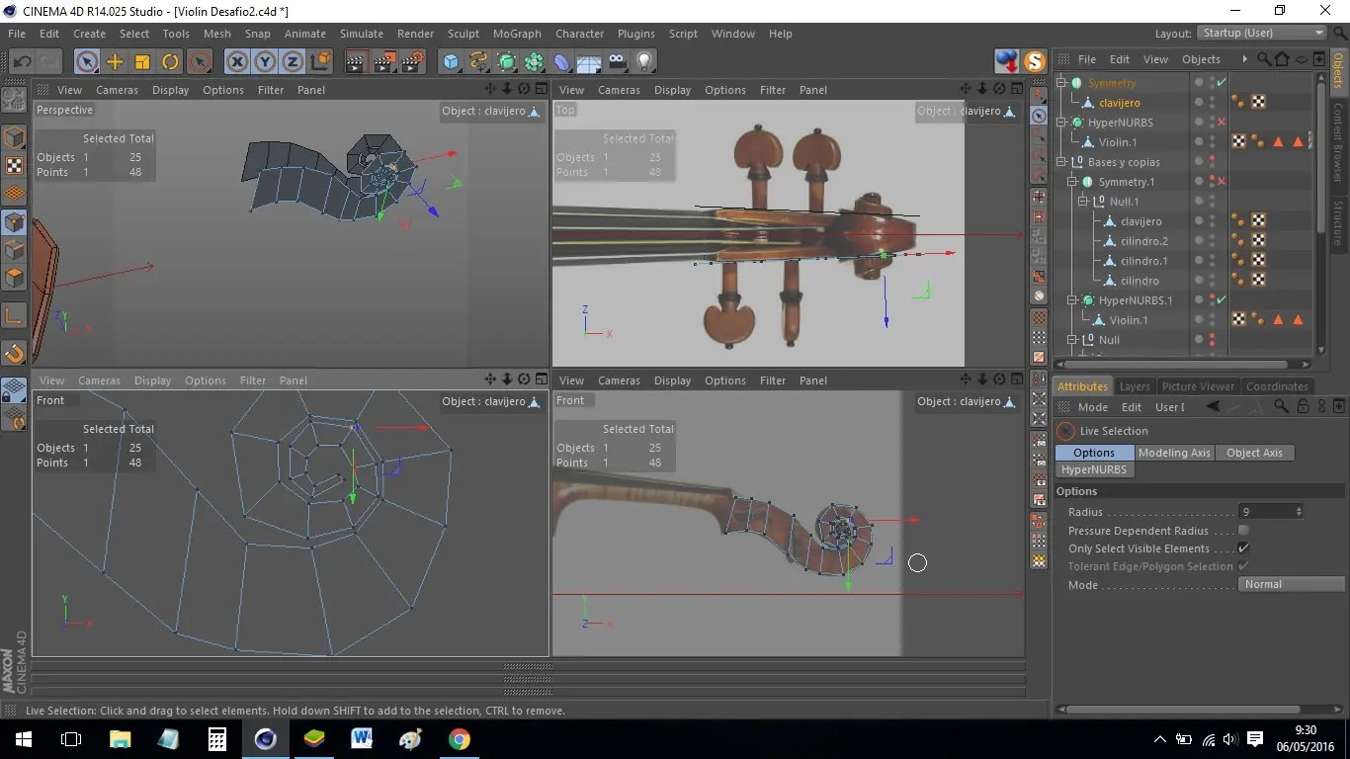Click the home icon in Object Manager
This screenshot has width=1350, height=759.
(1282, 59)
